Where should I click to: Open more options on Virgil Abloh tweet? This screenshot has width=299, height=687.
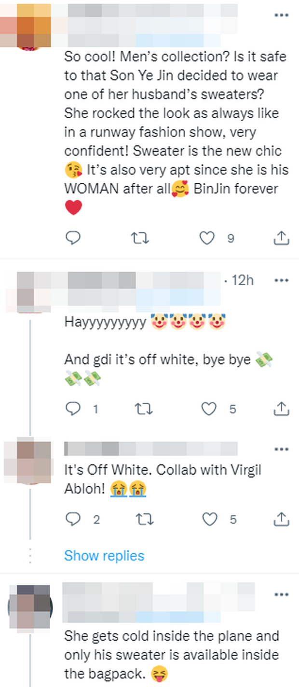click(x=281, y=449)
